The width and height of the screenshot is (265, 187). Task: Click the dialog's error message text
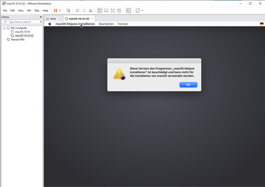coord(162,72)
